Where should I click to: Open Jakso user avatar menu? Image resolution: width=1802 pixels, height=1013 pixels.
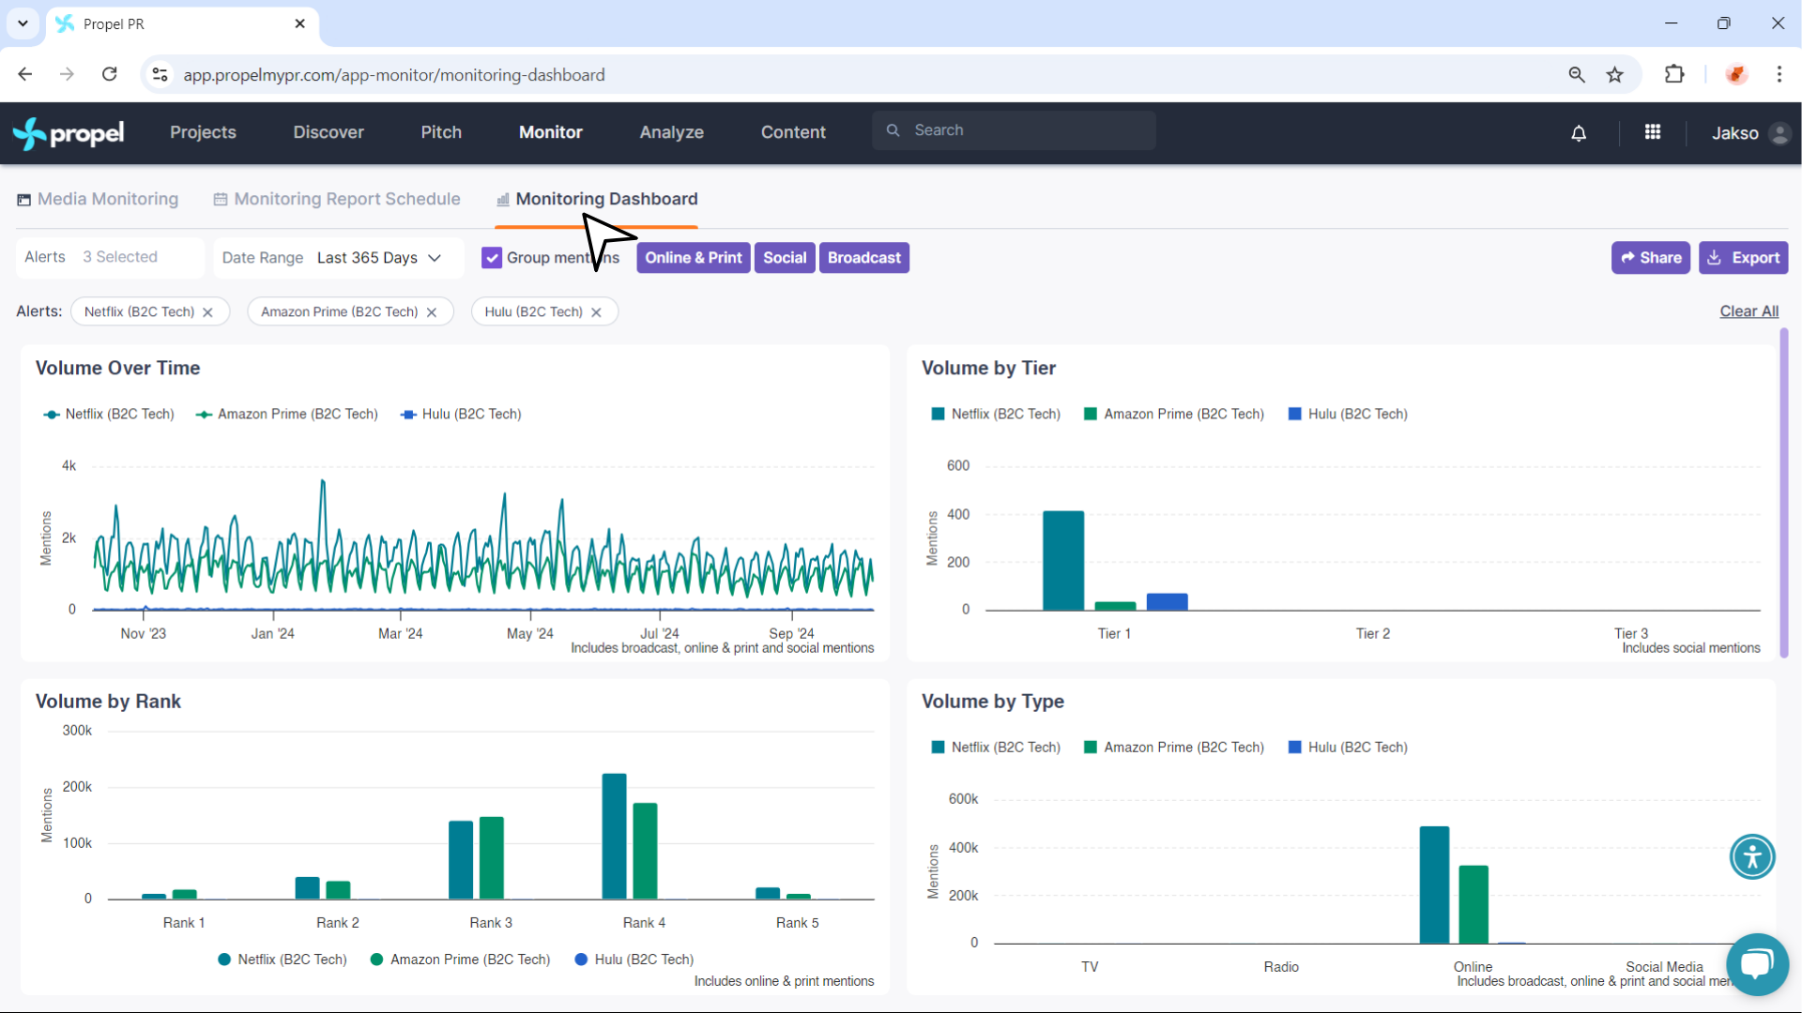pos(1779,133)
